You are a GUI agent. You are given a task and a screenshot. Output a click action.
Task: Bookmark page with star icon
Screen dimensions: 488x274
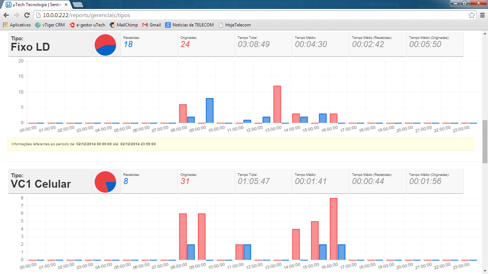click(472, 15)
